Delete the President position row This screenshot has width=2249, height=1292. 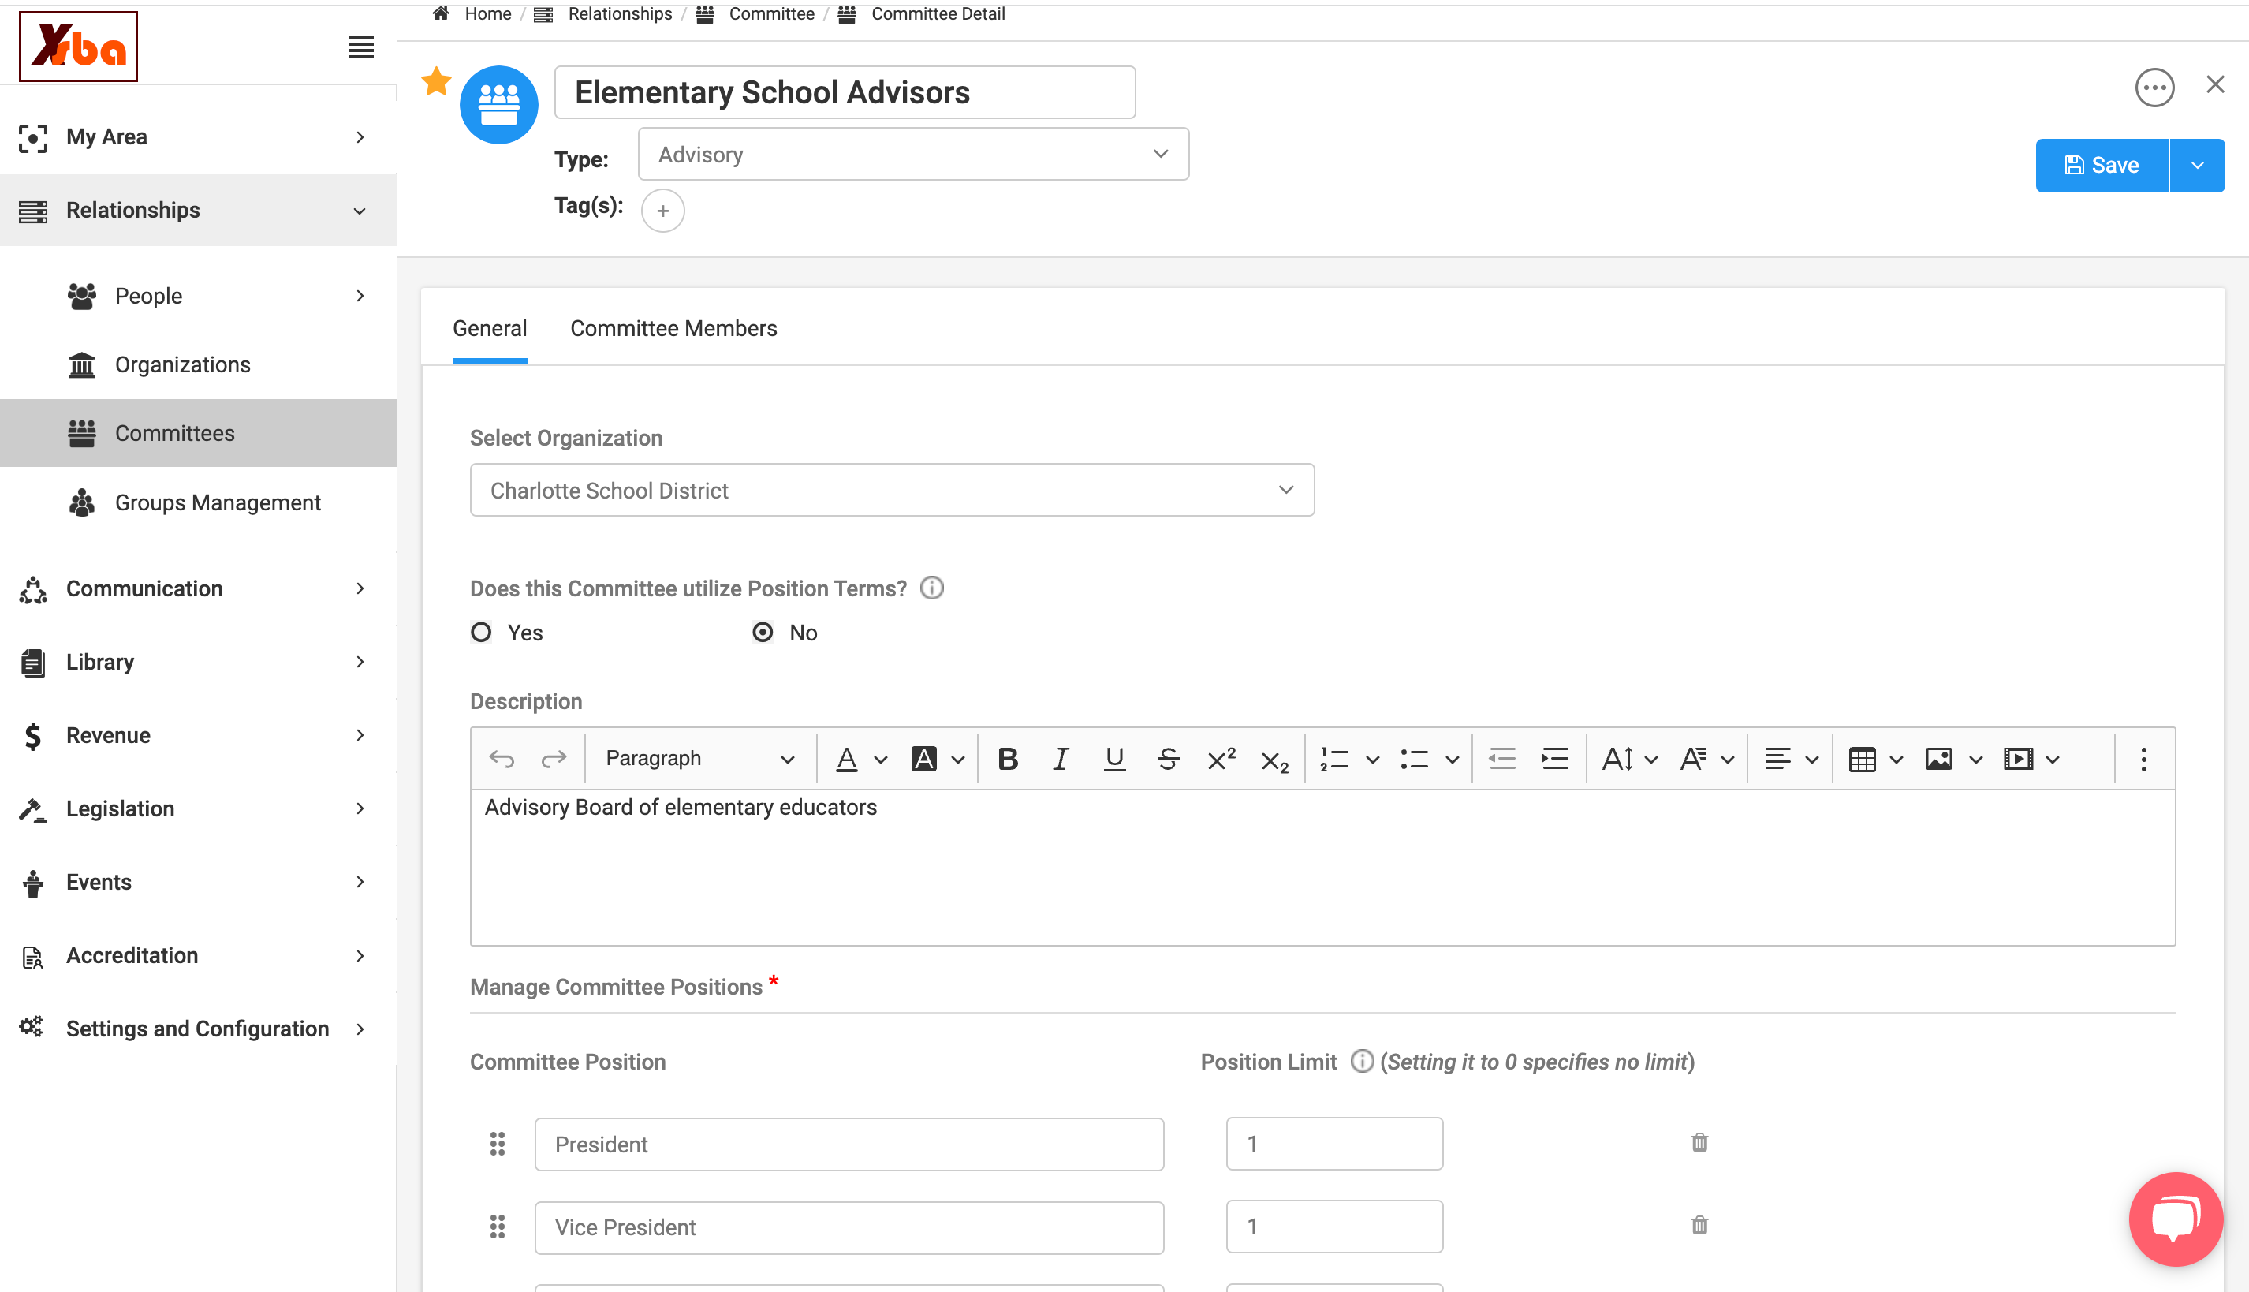[x=1699, y=1143]
